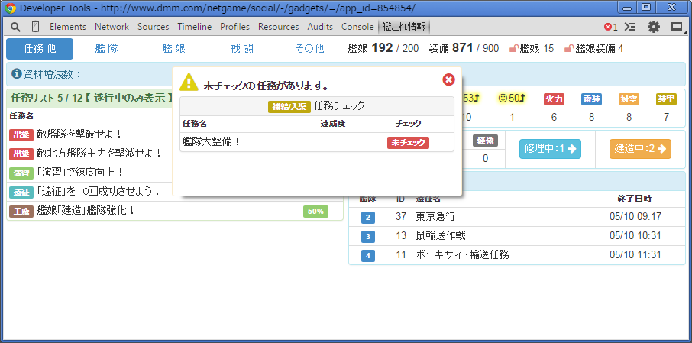
Task: Click the green 演習 badge
Action: click(21, 173)
